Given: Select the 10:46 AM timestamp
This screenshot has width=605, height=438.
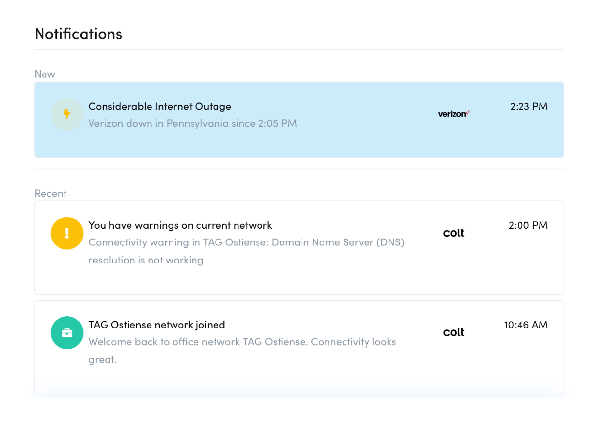Looking at the screenshot, I should click(x=526, y=325).
